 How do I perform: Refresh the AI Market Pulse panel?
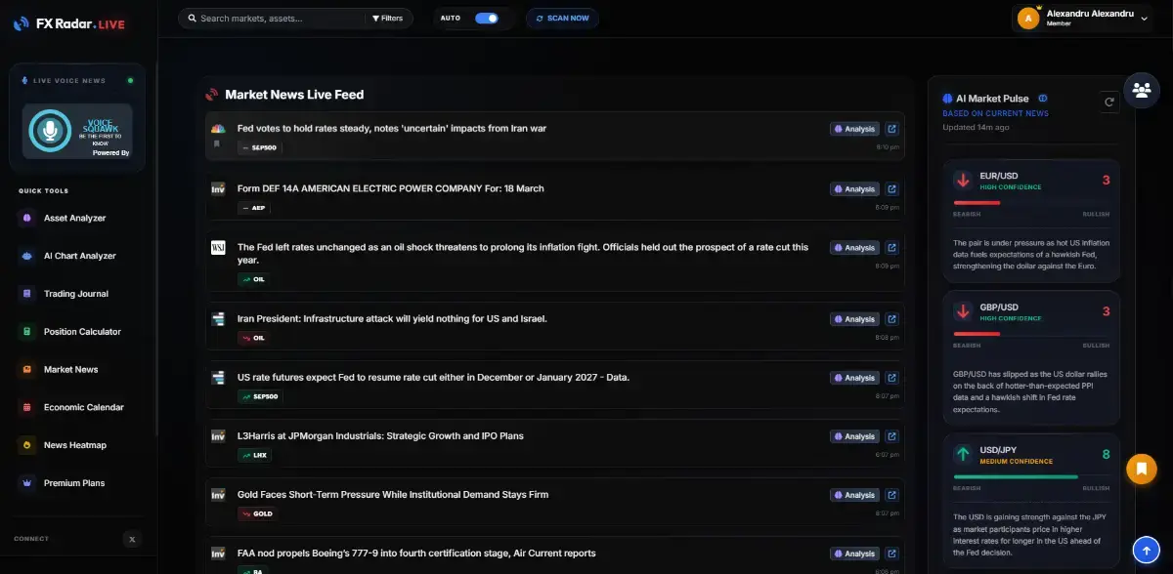(x=1108, y=101)
